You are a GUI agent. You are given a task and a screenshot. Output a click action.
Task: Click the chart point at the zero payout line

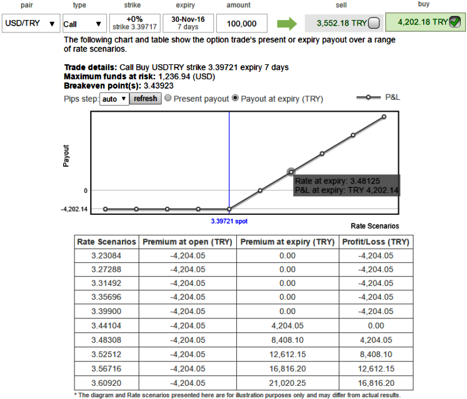tap(260, 190)
